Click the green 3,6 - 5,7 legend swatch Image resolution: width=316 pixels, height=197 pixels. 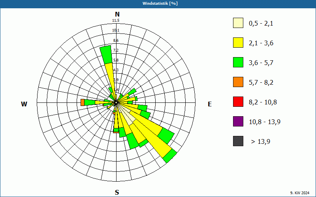point(238,62)
